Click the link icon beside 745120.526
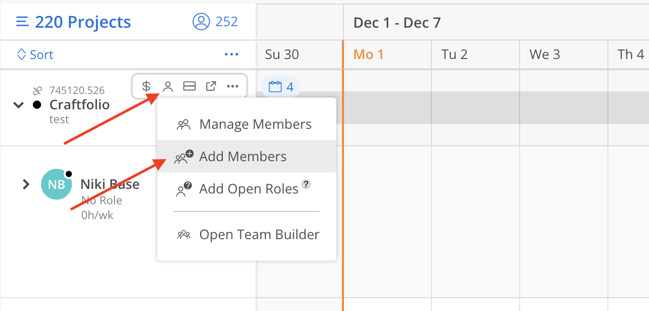The width and height of the screenshot is (649, 311). click(37, 91)
